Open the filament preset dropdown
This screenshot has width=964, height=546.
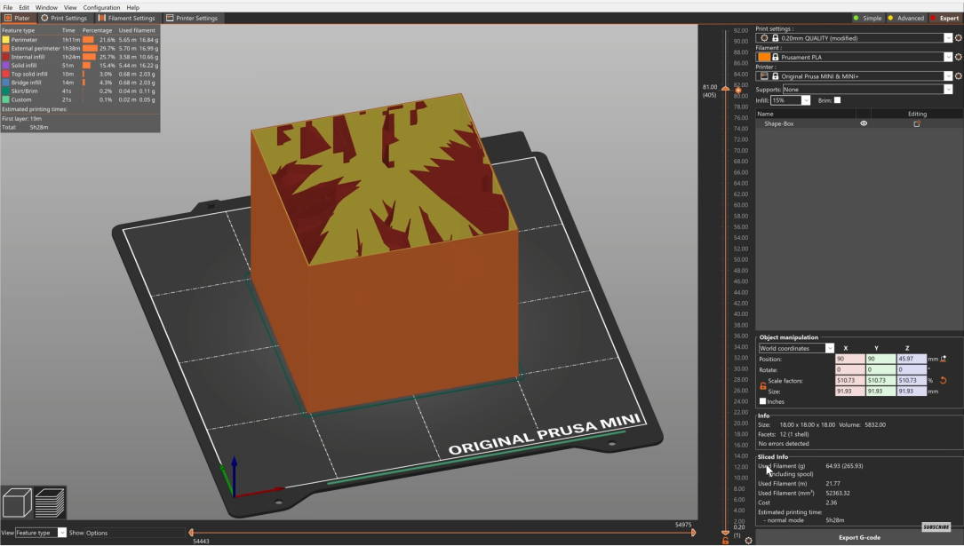(x=948, y=57)
